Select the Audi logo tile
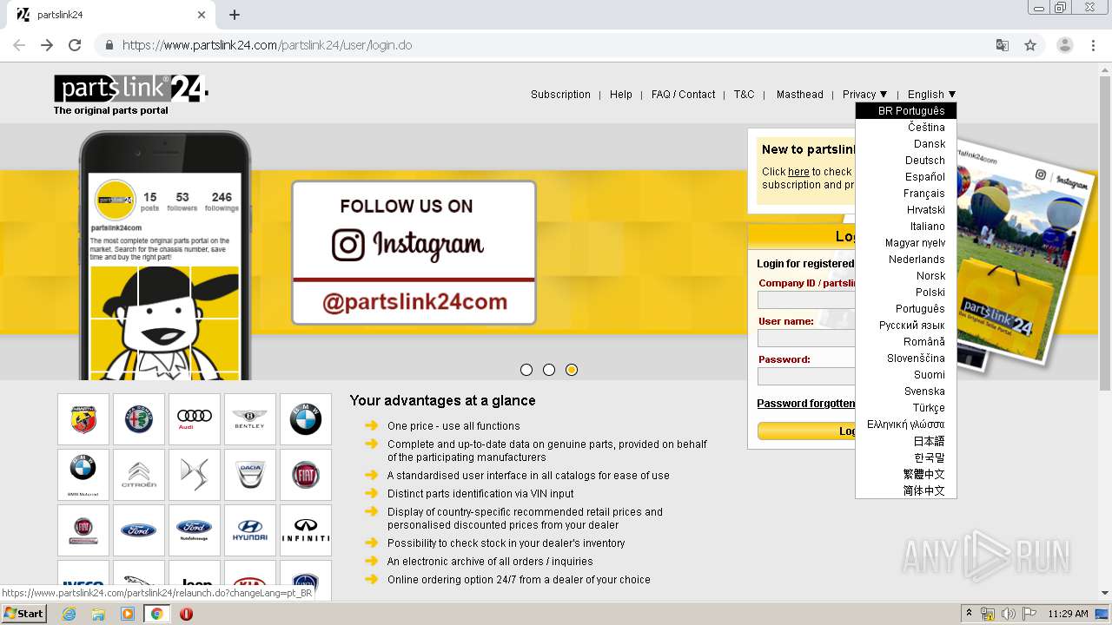 [x=195, y=419]
